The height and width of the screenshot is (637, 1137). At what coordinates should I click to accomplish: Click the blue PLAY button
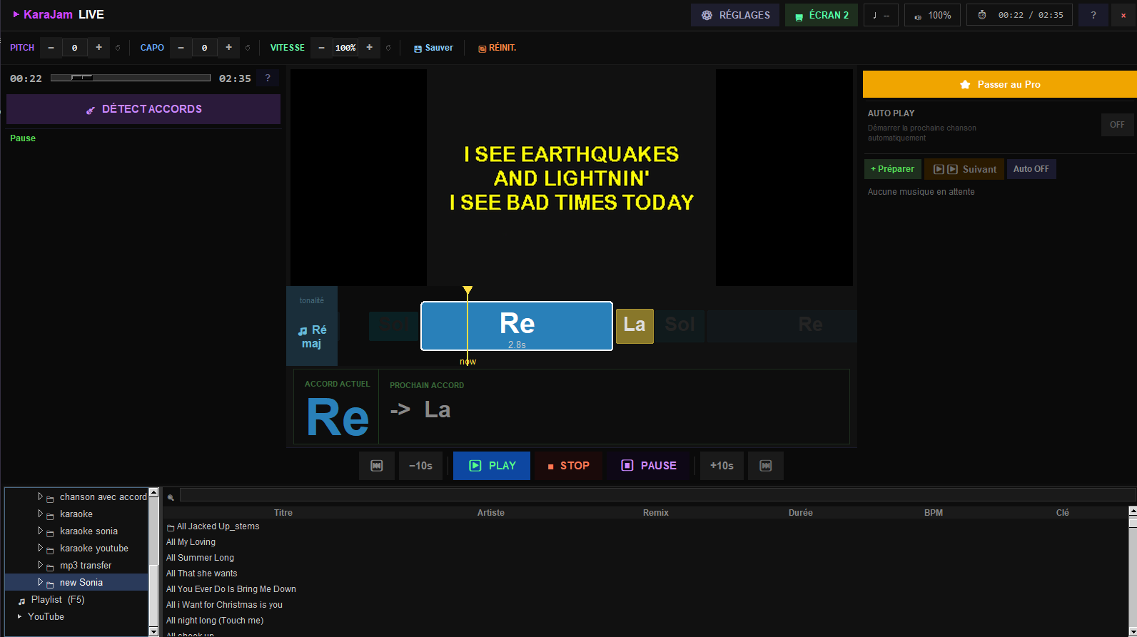492,466
